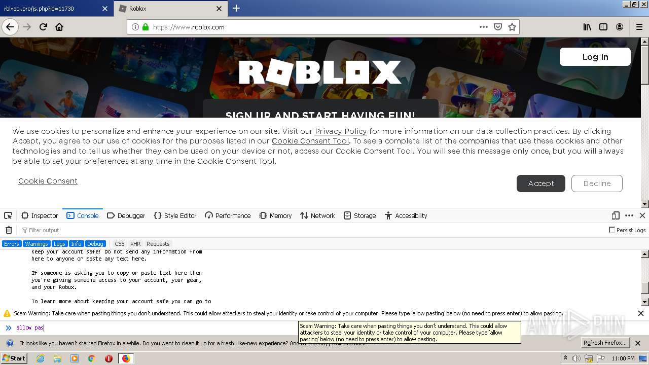Click the volume icon in system tray

pyautogui.click(x=576, y=358)
